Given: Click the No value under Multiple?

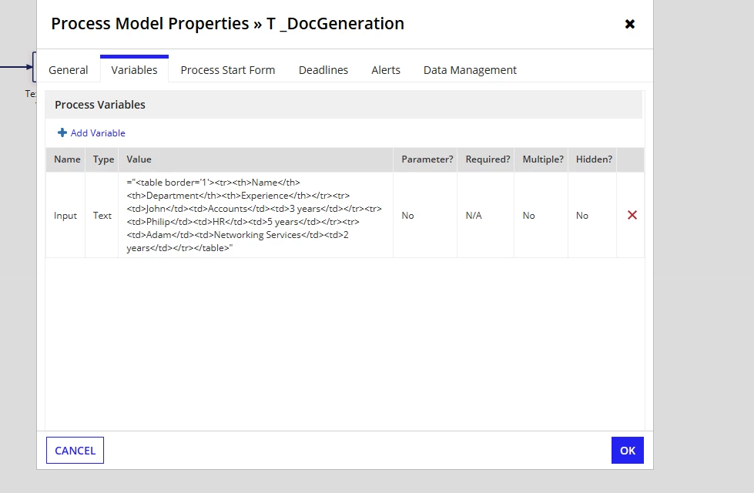Looking at the screenshot, I should click(x=529, y=216).
